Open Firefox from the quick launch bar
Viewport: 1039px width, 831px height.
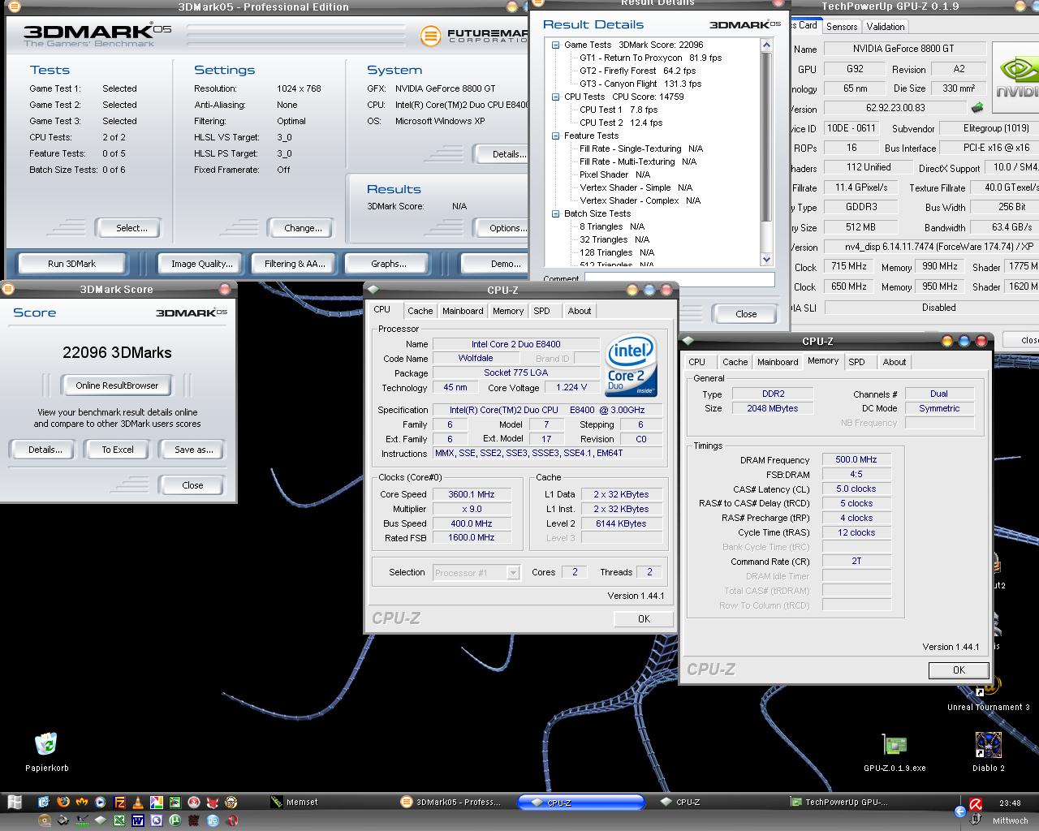coord(63,802)
